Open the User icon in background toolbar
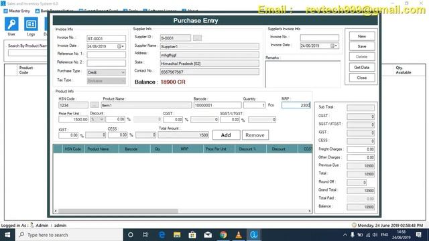Image resolution: width=429 pixels, height=241 pixels. 11,24
